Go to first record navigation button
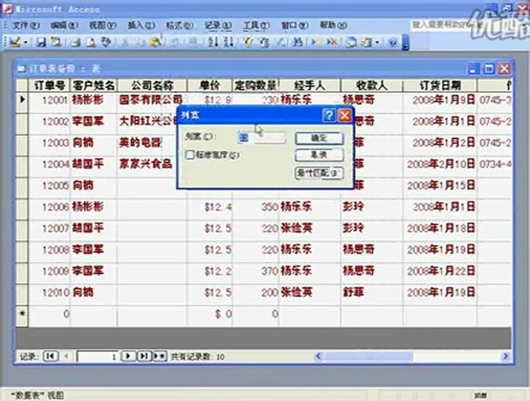Image resolution: width=530 pixels, height=401 pixels. [x=51, y=356]
